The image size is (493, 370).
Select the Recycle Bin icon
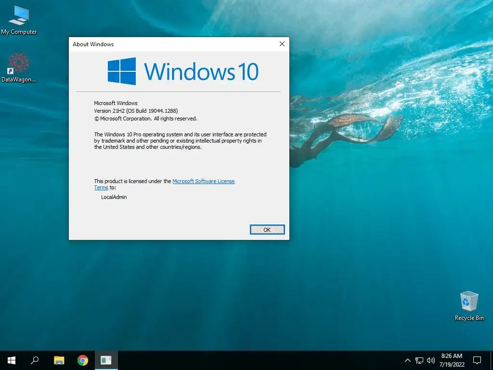tap(469, 306)
